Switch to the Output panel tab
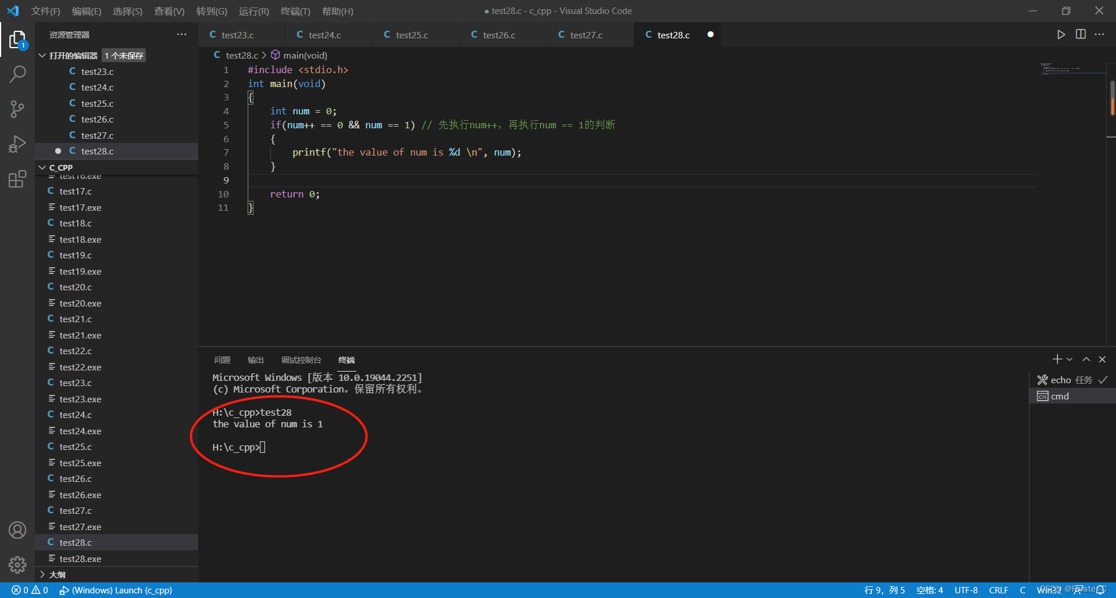This screenshot has width=1116, height=598. pyautogui.click(x=256, y=360)
